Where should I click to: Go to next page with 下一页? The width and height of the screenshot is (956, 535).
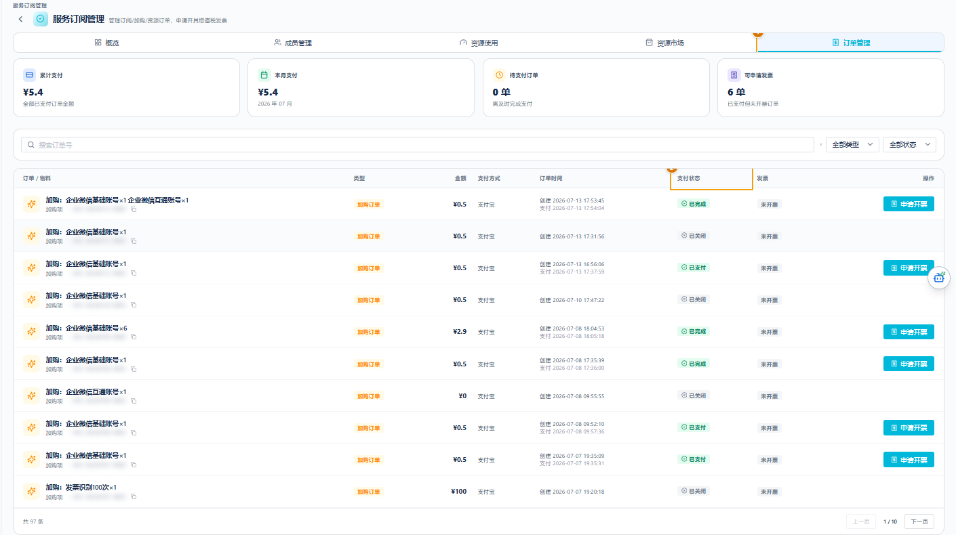click(x=919, y=521)
